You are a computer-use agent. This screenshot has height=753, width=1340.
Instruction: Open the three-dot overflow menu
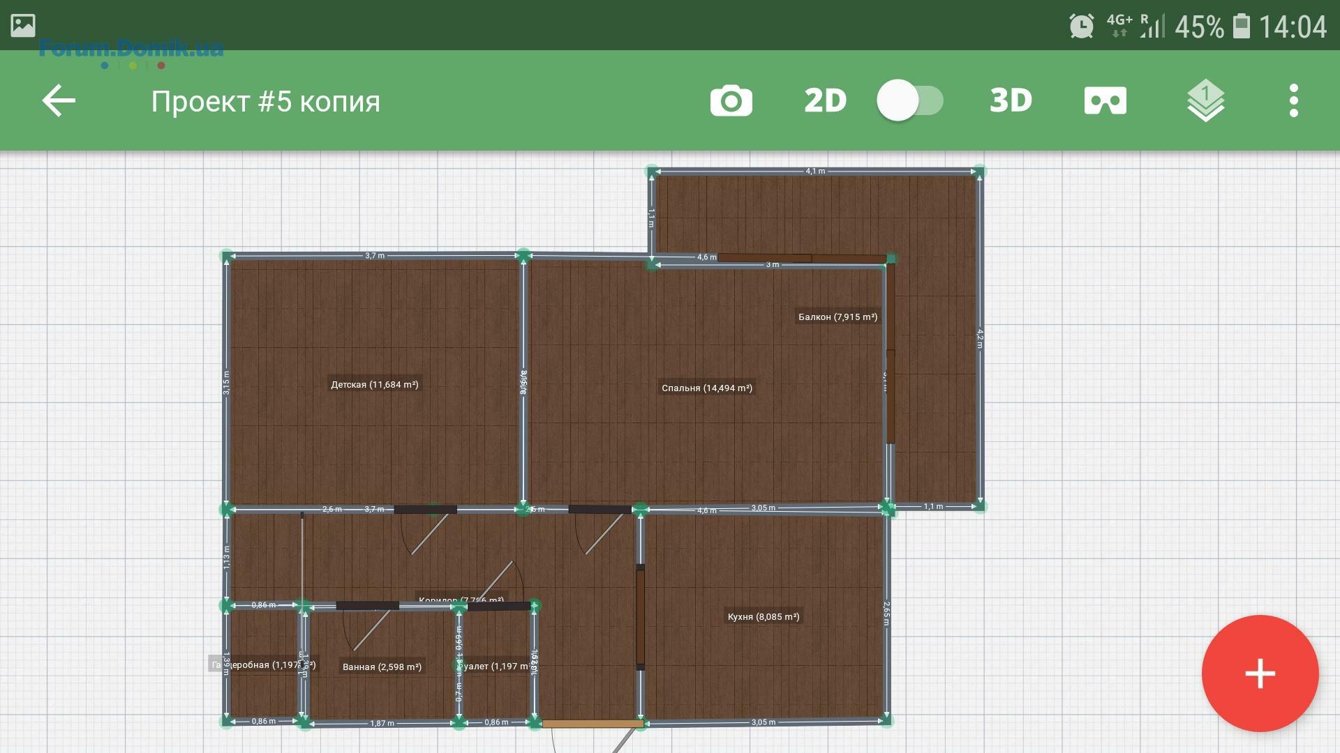tap(1293, 101)
